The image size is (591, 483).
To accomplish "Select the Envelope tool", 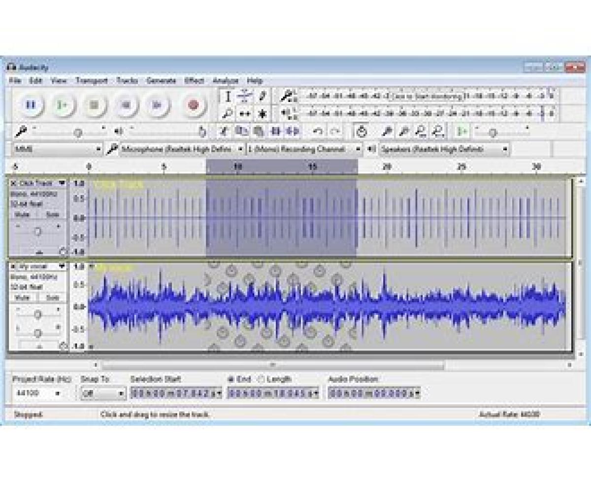I will point(244,96).
